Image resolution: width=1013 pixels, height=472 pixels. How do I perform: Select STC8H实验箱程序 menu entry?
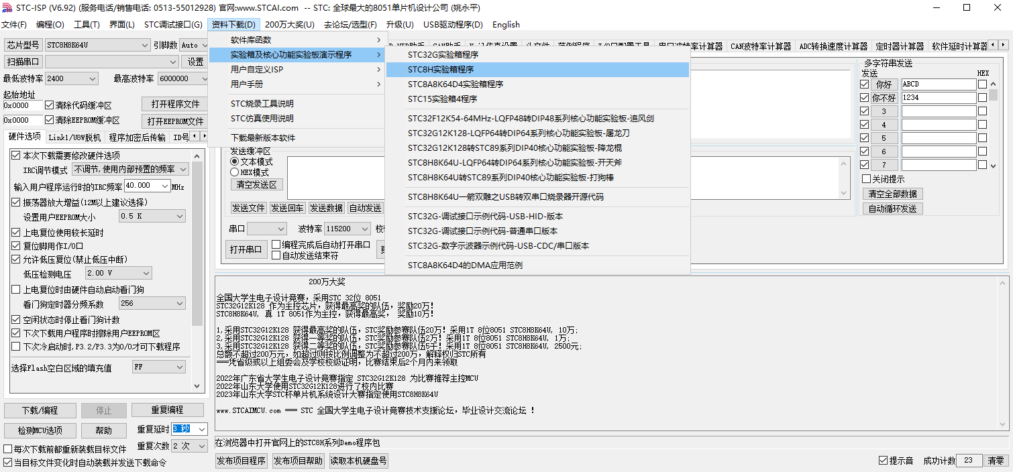pyautogui.click(x=538, y=70)
